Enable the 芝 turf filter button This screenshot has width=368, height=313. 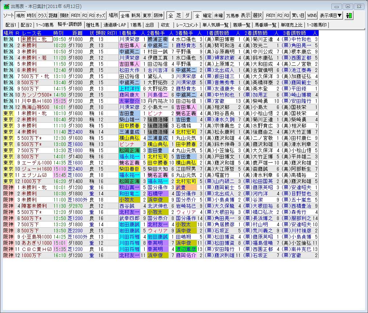pyautogui.click(x=179, y=16)
